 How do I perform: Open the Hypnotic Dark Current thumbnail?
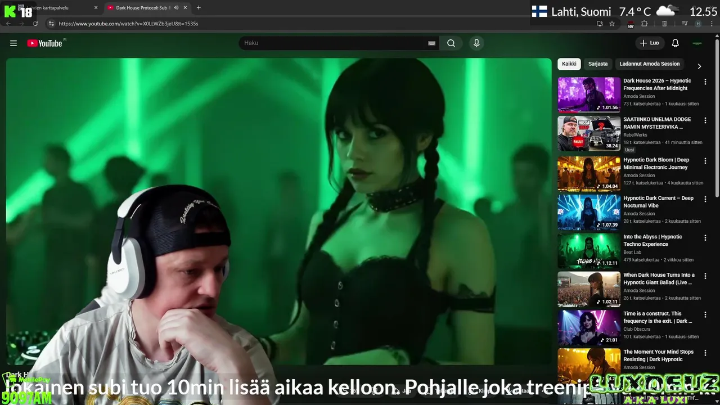click(589, 212)
